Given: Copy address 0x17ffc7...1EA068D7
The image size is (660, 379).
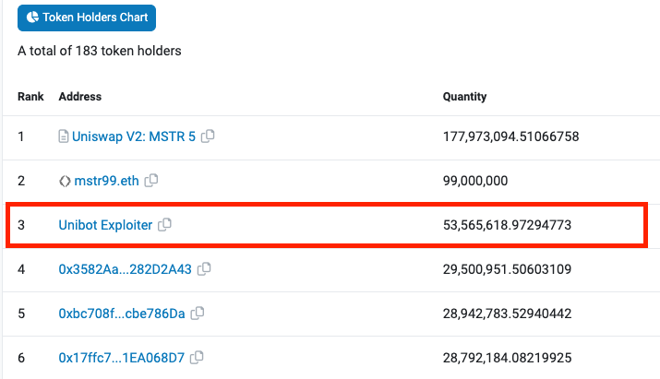Looking at the screenshot, I should pyautogui.click(x=197, y=358).
